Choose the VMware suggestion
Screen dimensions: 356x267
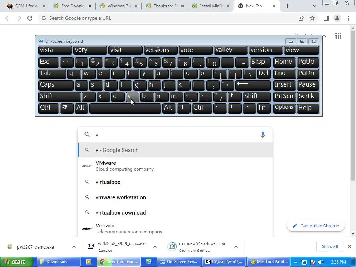(x=175, y=166)
